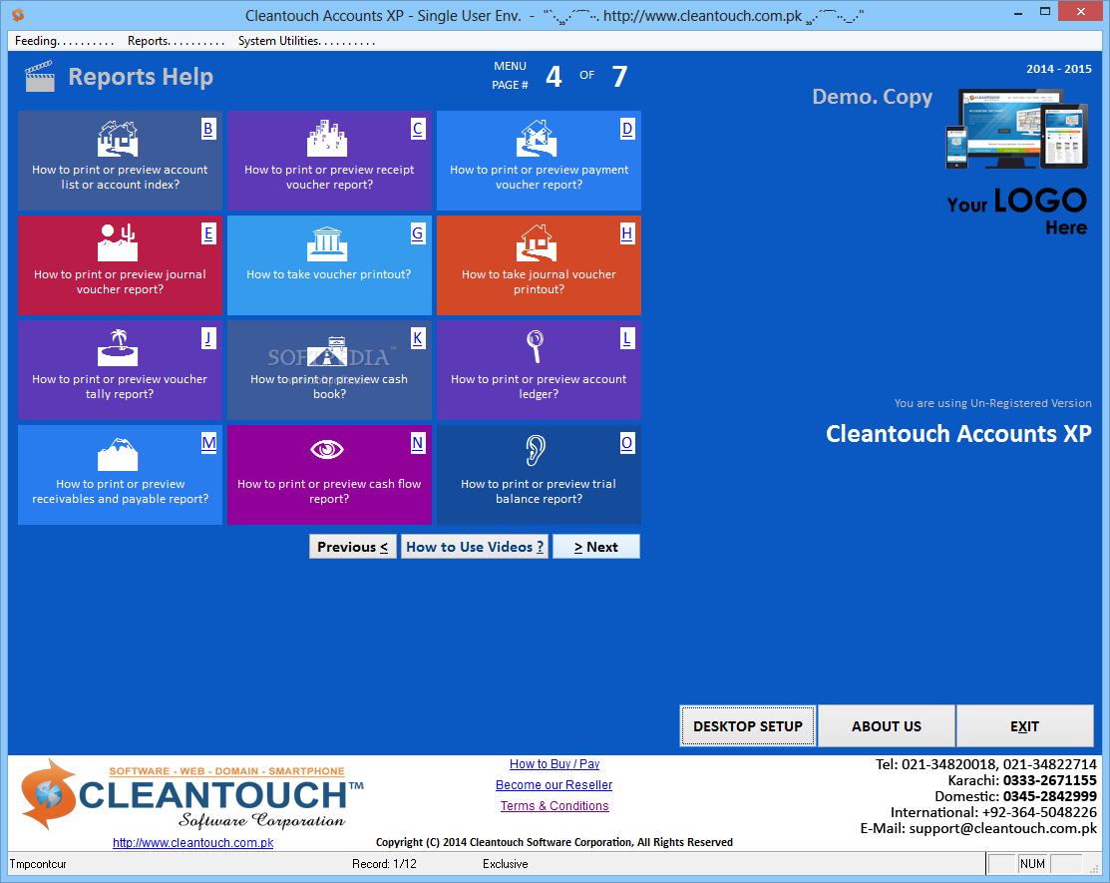
Task: Click shortcut letter L on account ledger tile
Action: point(627,338)
